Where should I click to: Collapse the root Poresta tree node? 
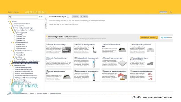coord(8,22)
